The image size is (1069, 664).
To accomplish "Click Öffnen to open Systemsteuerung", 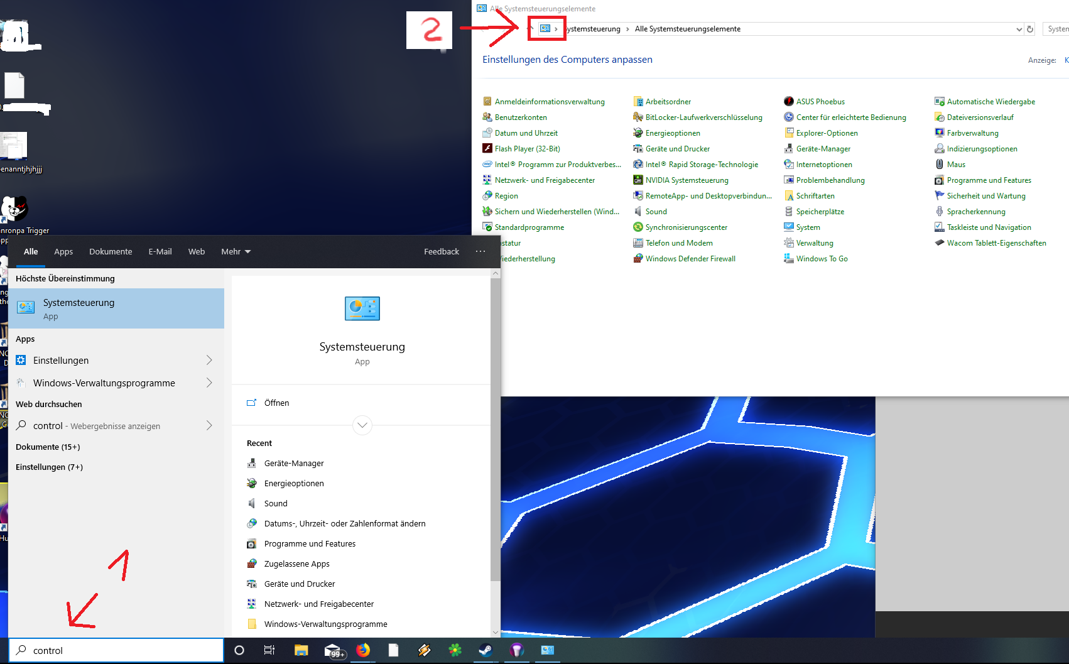I will click(x=277, y=403).
